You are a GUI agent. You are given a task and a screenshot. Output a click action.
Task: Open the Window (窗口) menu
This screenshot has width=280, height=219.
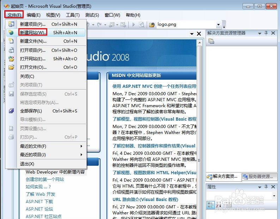(x=112, y=15)
